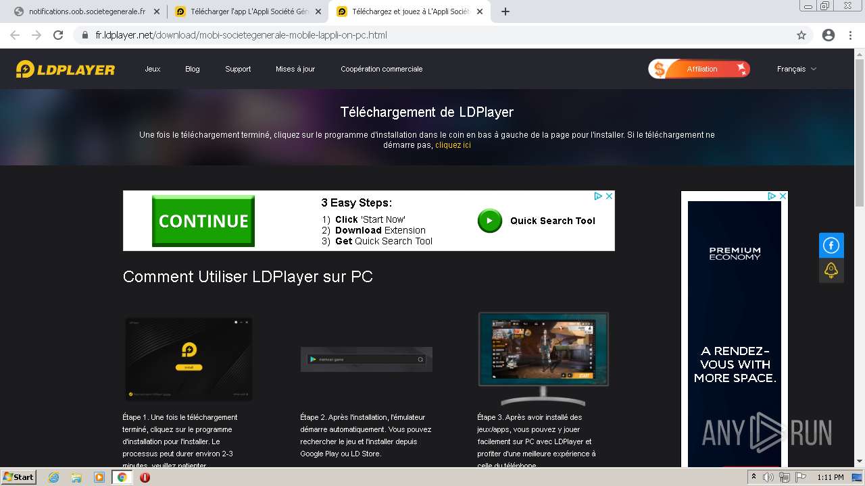Click Quick Search Tool ad text
This screenshot has width=865, height=486.
pos(553,221)
